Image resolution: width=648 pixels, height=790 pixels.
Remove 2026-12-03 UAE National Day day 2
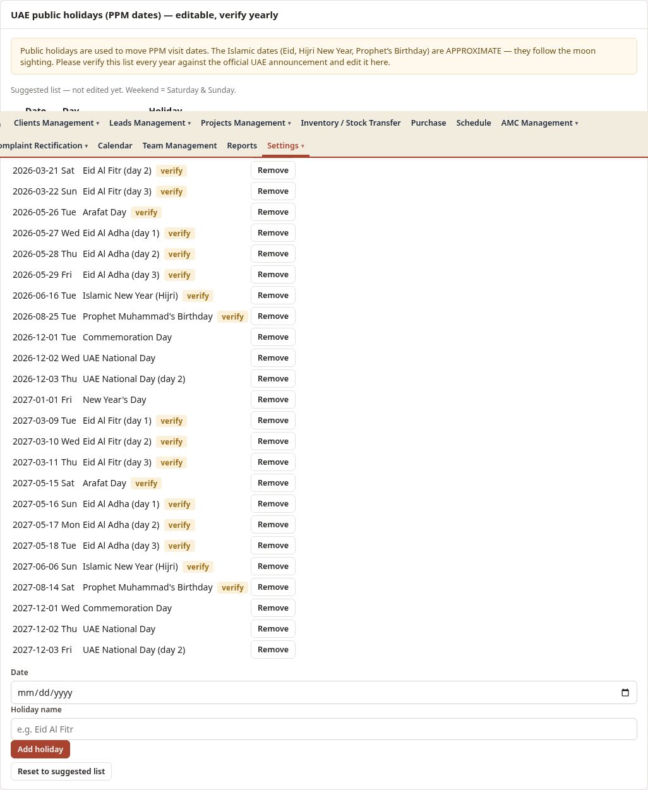273,379
